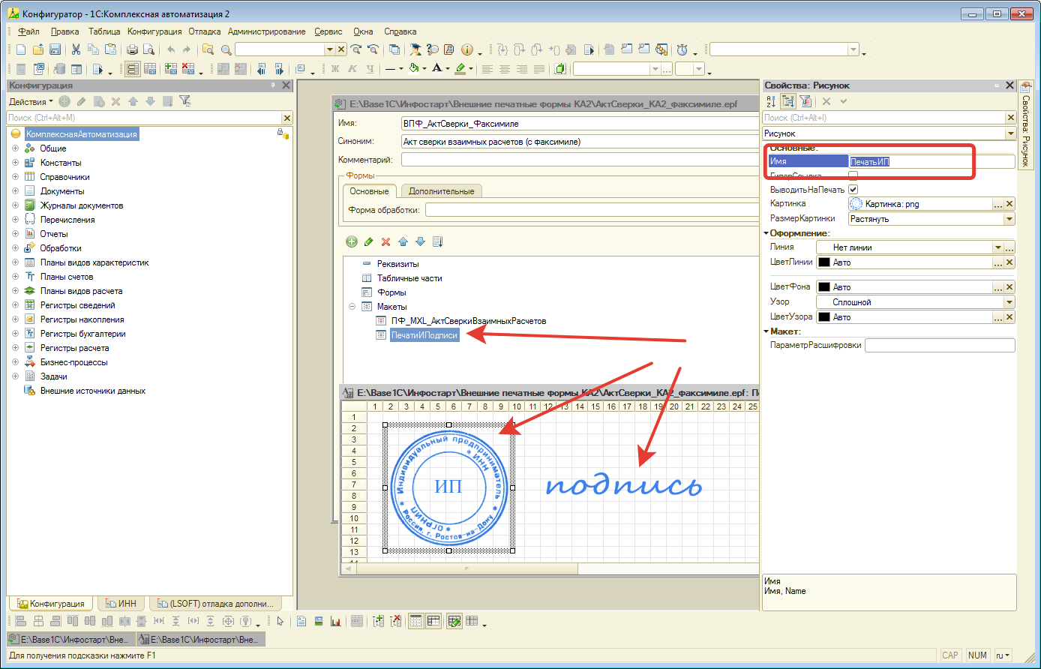The image size is (1041, 669).
Task: Cut selection using the scissors icon
Action: 76,49
